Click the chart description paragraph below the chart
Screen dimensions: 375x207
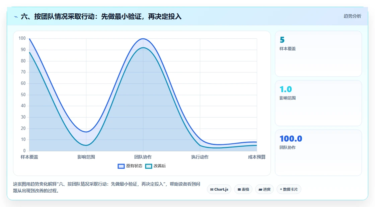tap(106, 187)
